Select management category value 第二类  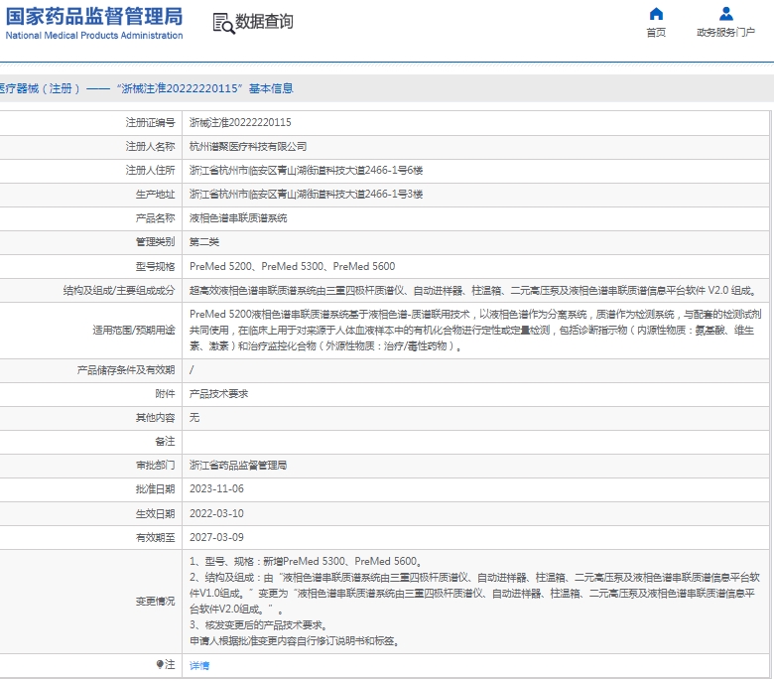click(204, 242)
